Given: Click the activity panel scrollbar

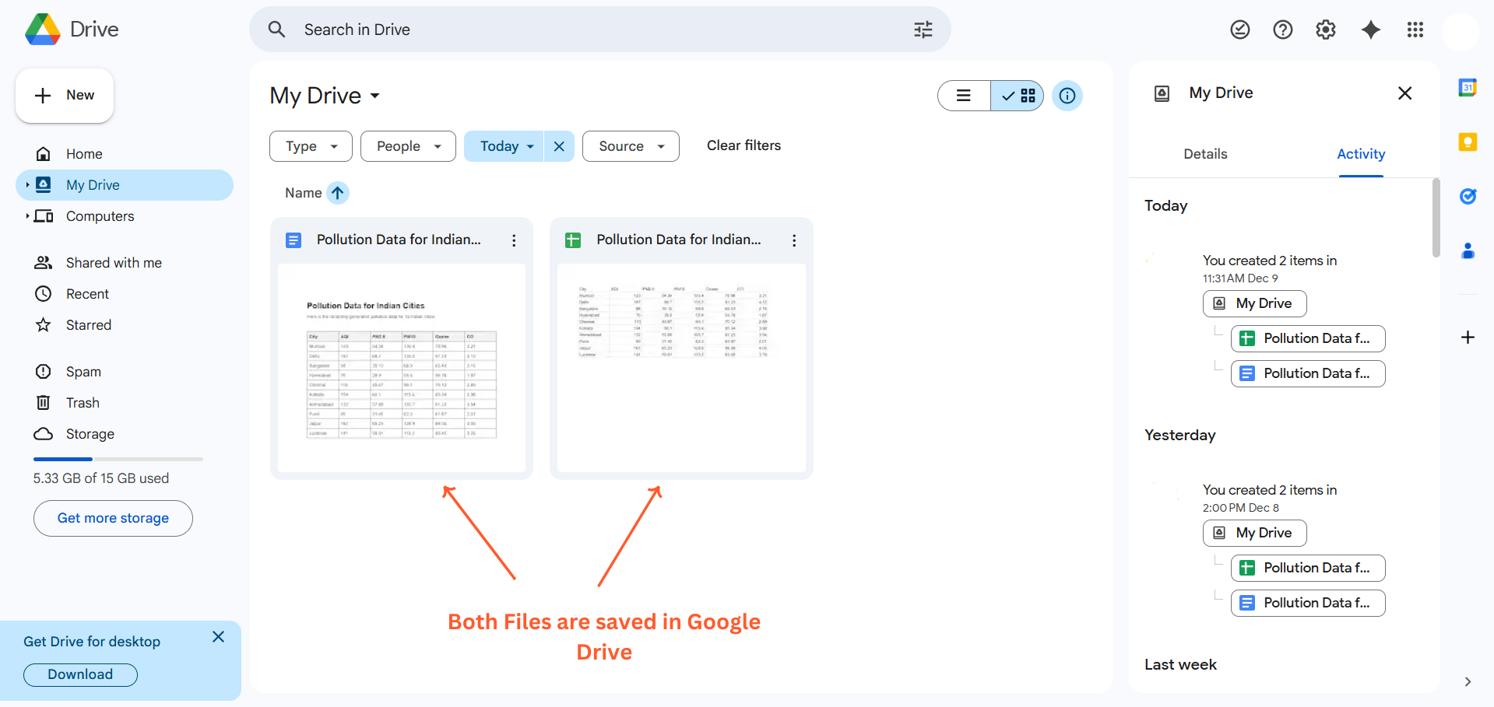Looking at the screenshot, I should [1436, 218].
